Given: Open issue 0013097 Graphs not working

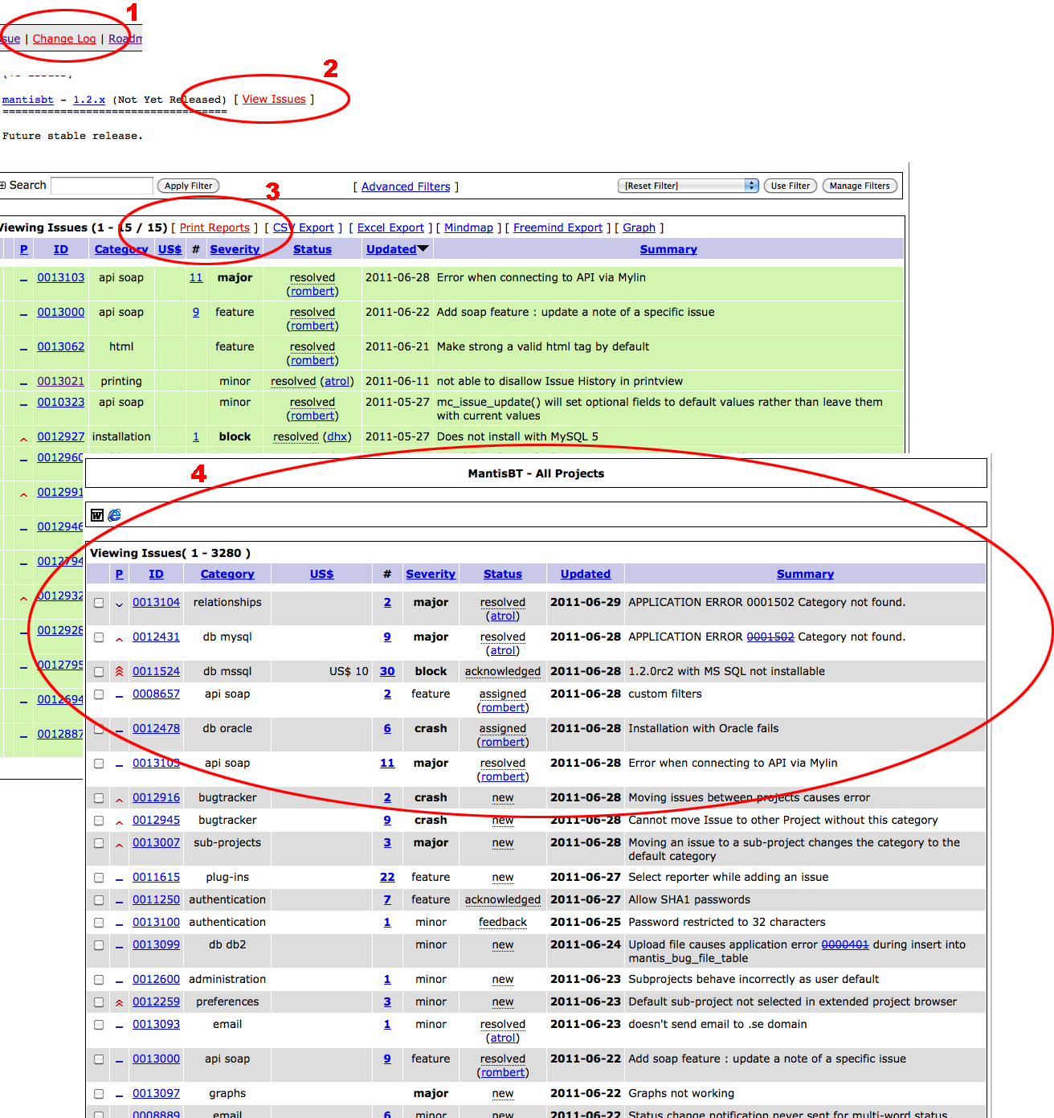Looking at the screenshot, I should 156,1093.
